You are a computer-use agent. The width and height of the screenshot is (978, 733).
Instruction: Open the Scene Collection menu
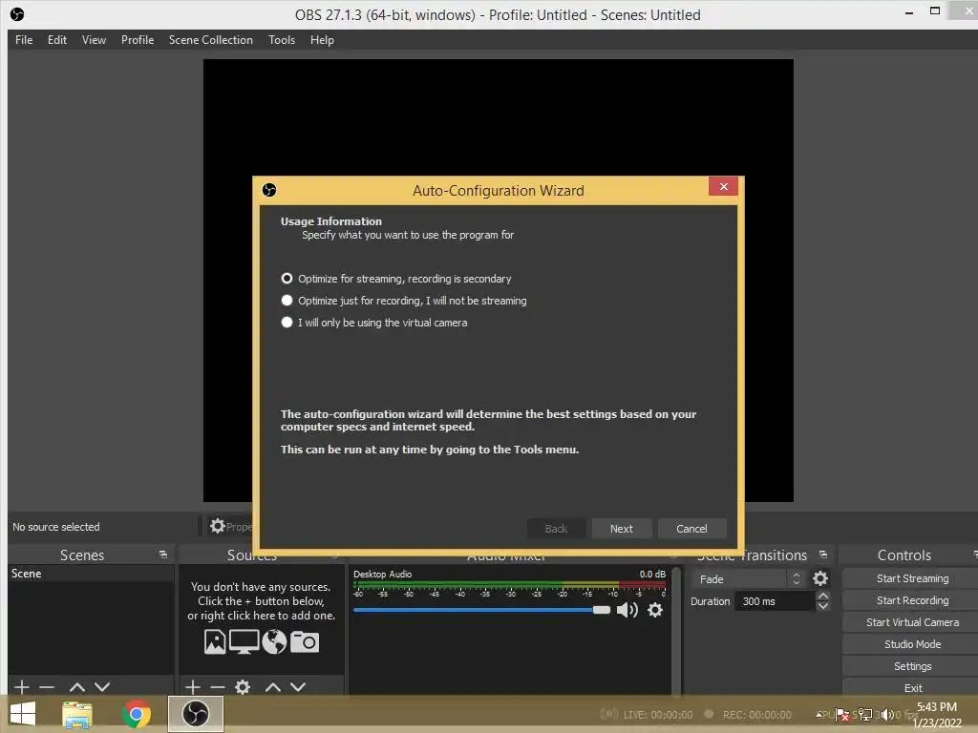(x=211, y=40)
